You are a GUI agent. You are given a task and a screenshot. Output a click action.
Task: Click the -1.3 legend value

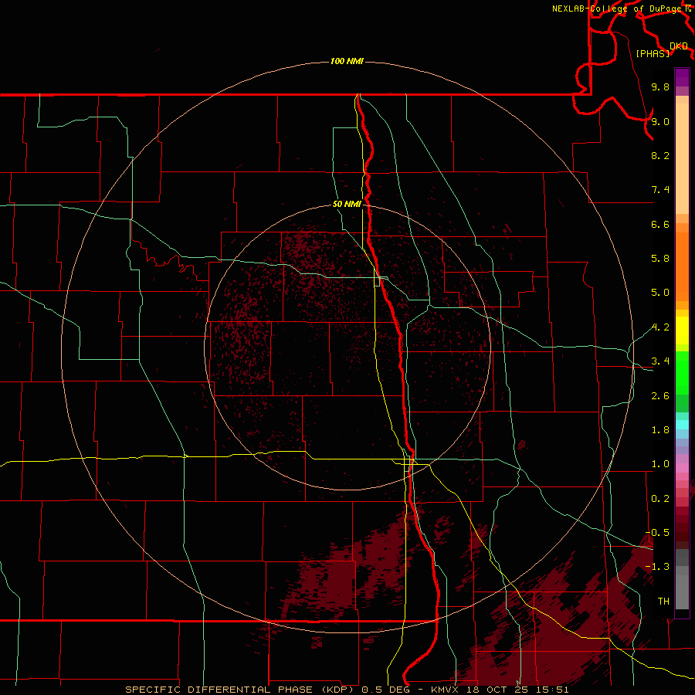(657, 567)
